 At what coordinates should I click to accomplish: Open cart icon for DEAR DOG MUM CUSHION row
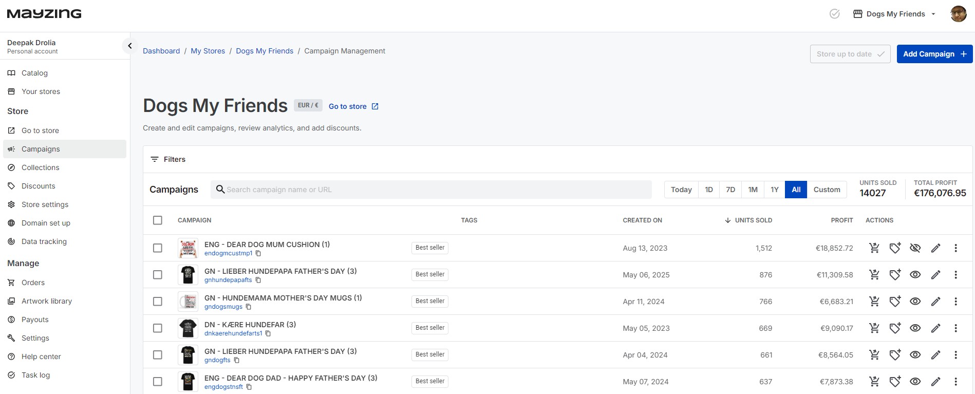tap(874, 248)
